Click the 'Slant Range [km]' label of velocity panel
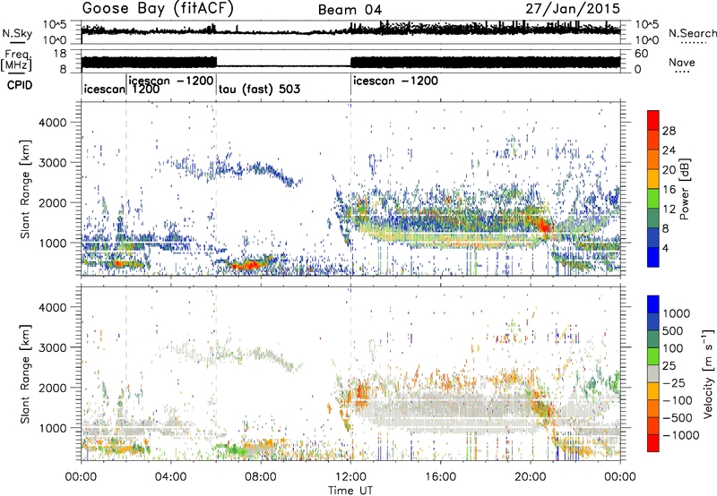 click(x=25, y=373)
